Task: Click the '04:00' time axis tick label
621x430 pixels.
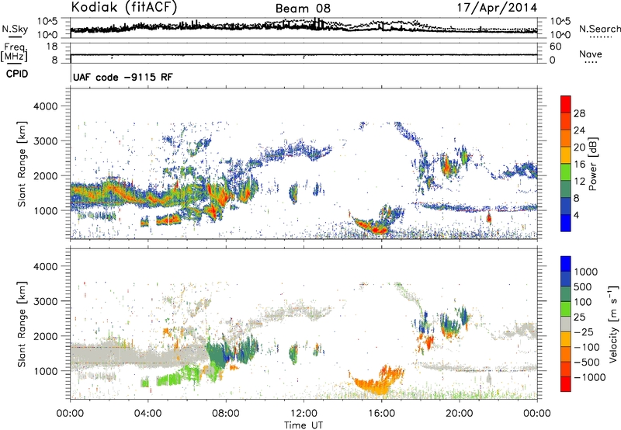Action: pyautogui.click(x=147, y=414)
